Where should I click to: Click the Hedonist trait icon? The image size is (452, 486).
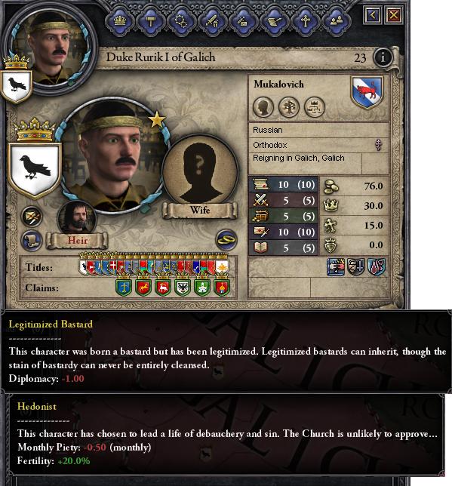point(377,266)
